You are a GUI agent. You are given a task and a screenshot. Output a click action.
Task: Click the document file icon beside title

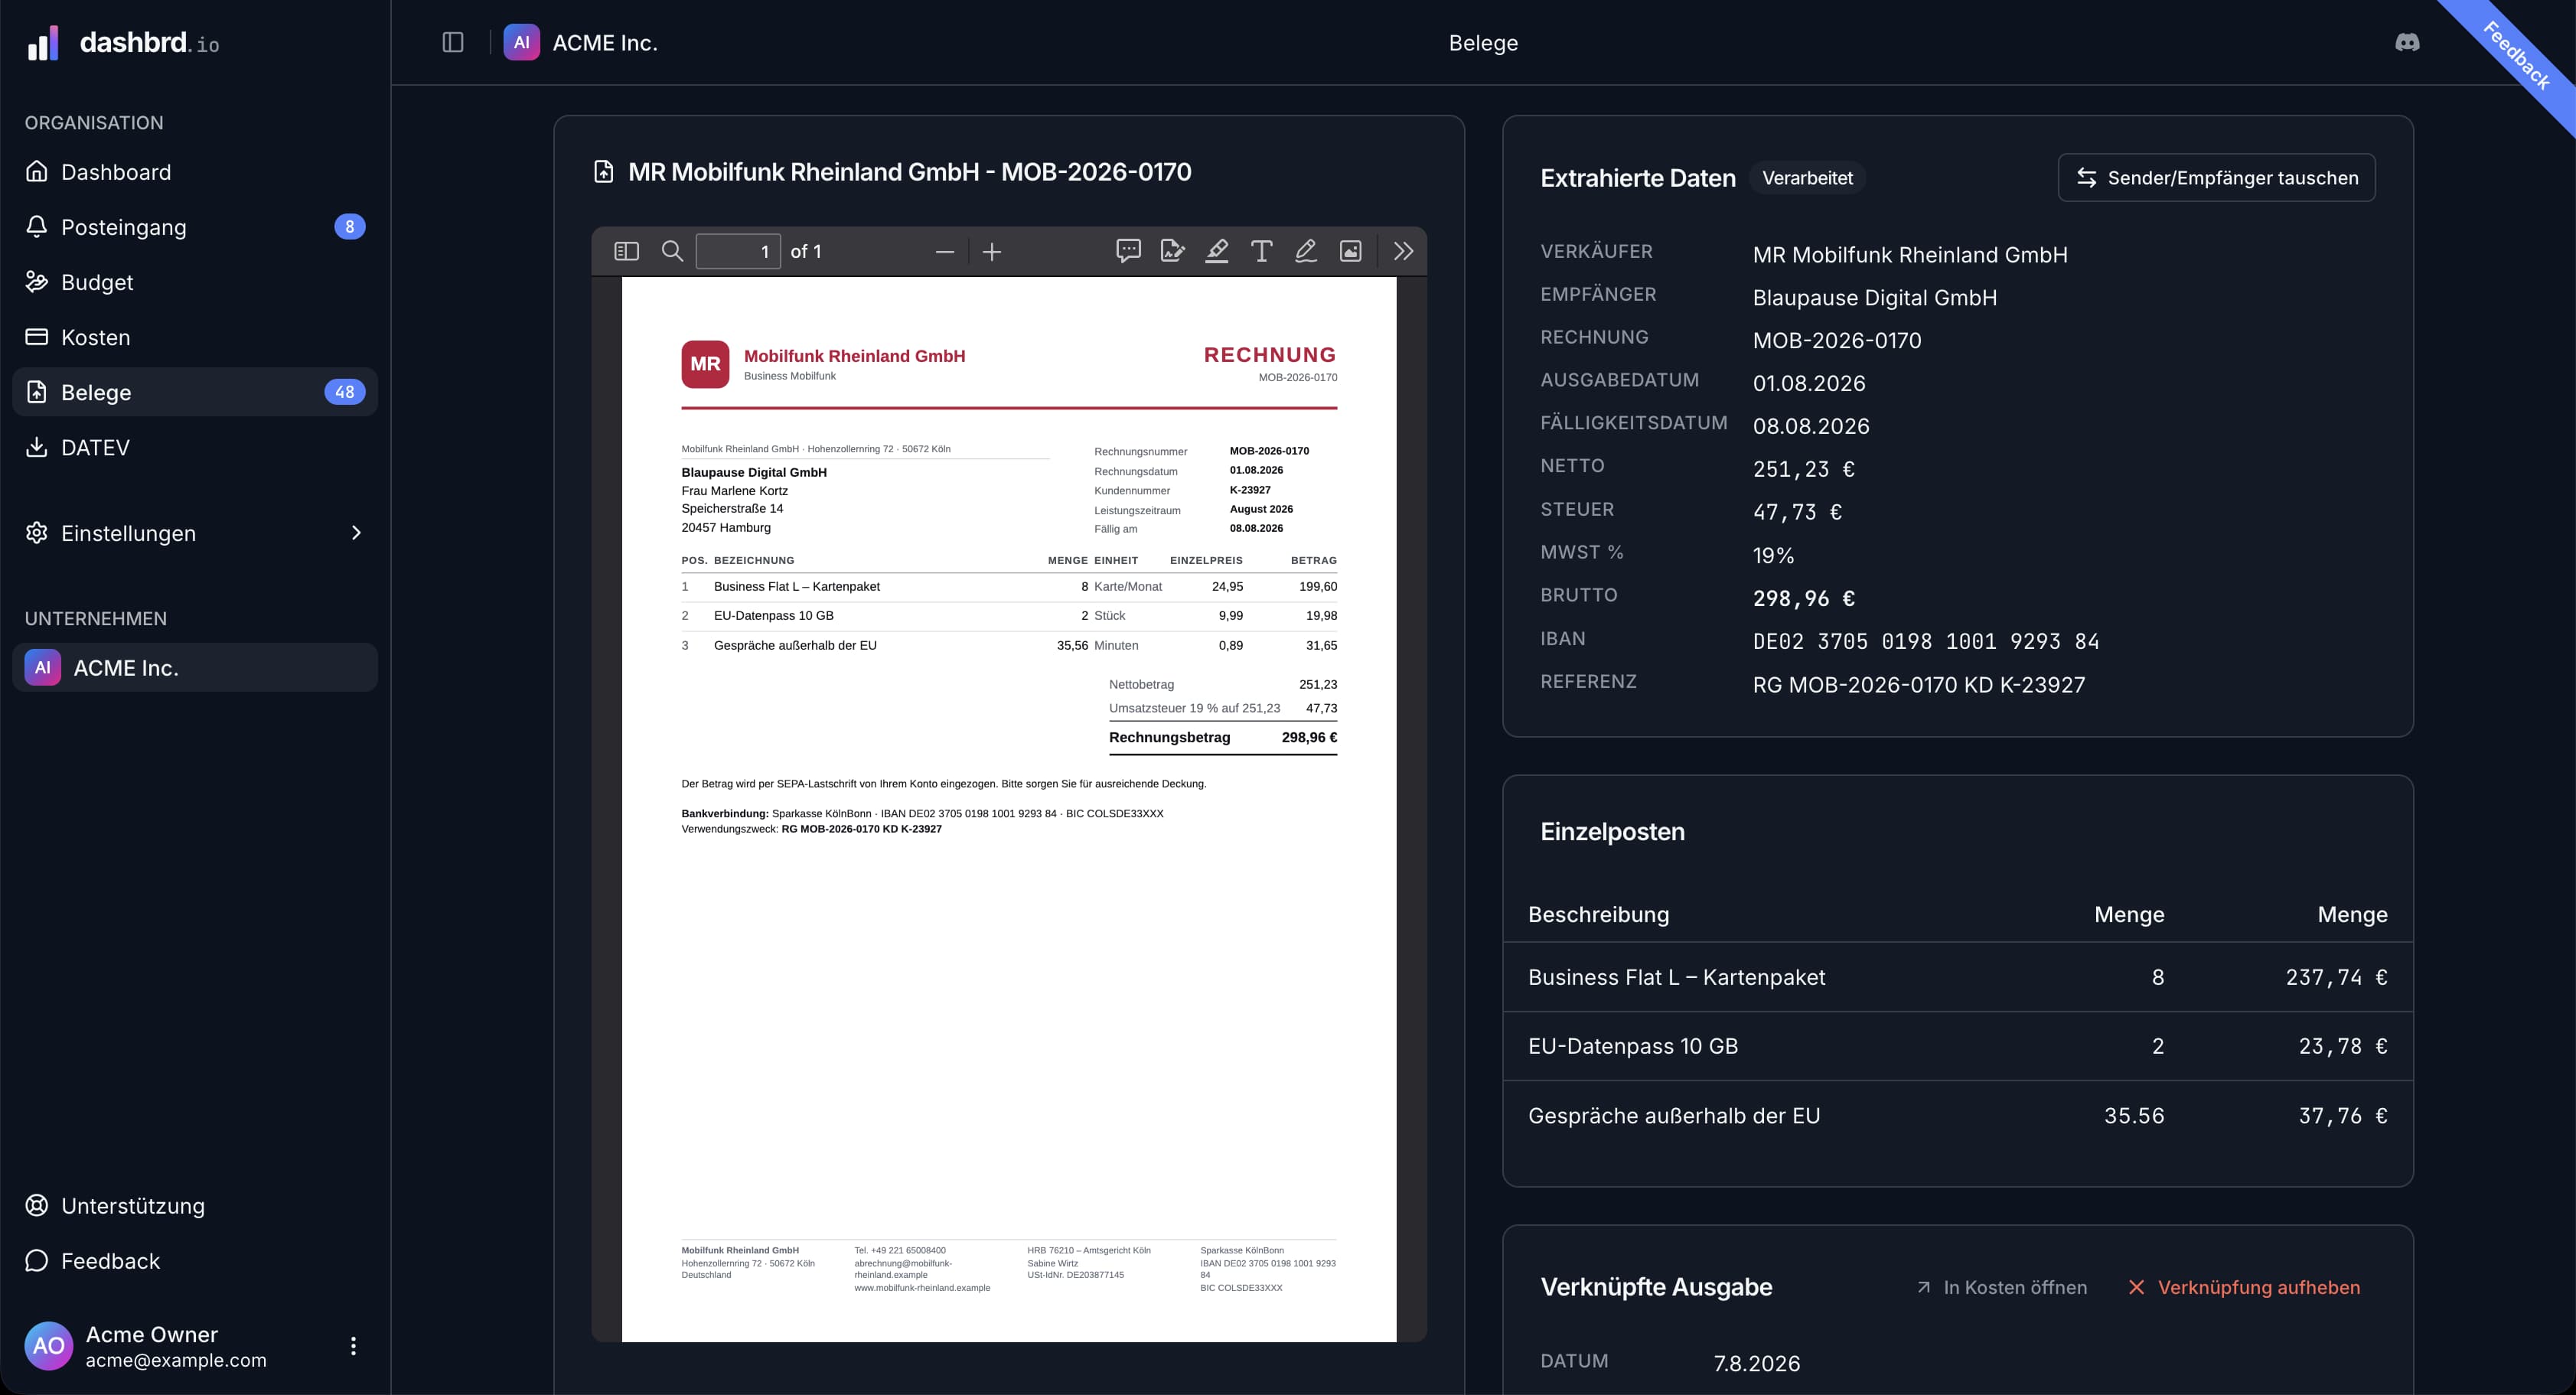click(x=603, y=172)
